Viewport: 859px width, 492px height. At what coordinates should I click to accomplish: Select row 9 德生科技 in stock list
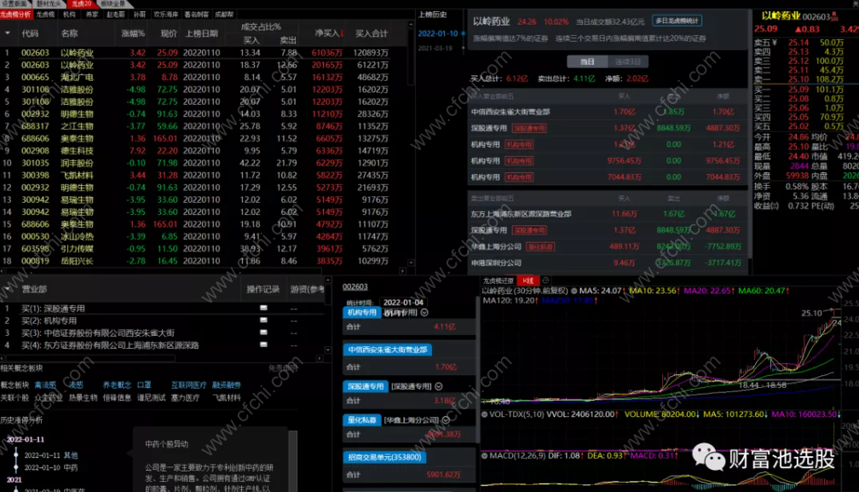coord(204,151)
